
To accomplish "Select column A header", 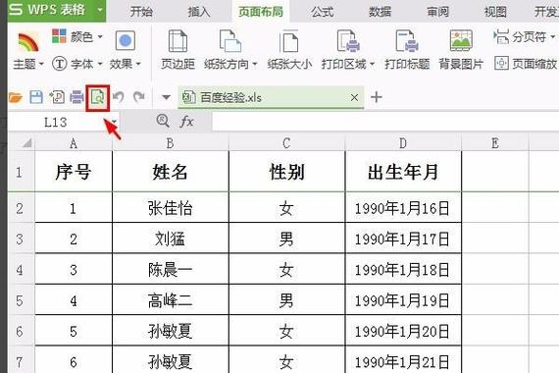I will click(74, 143).
